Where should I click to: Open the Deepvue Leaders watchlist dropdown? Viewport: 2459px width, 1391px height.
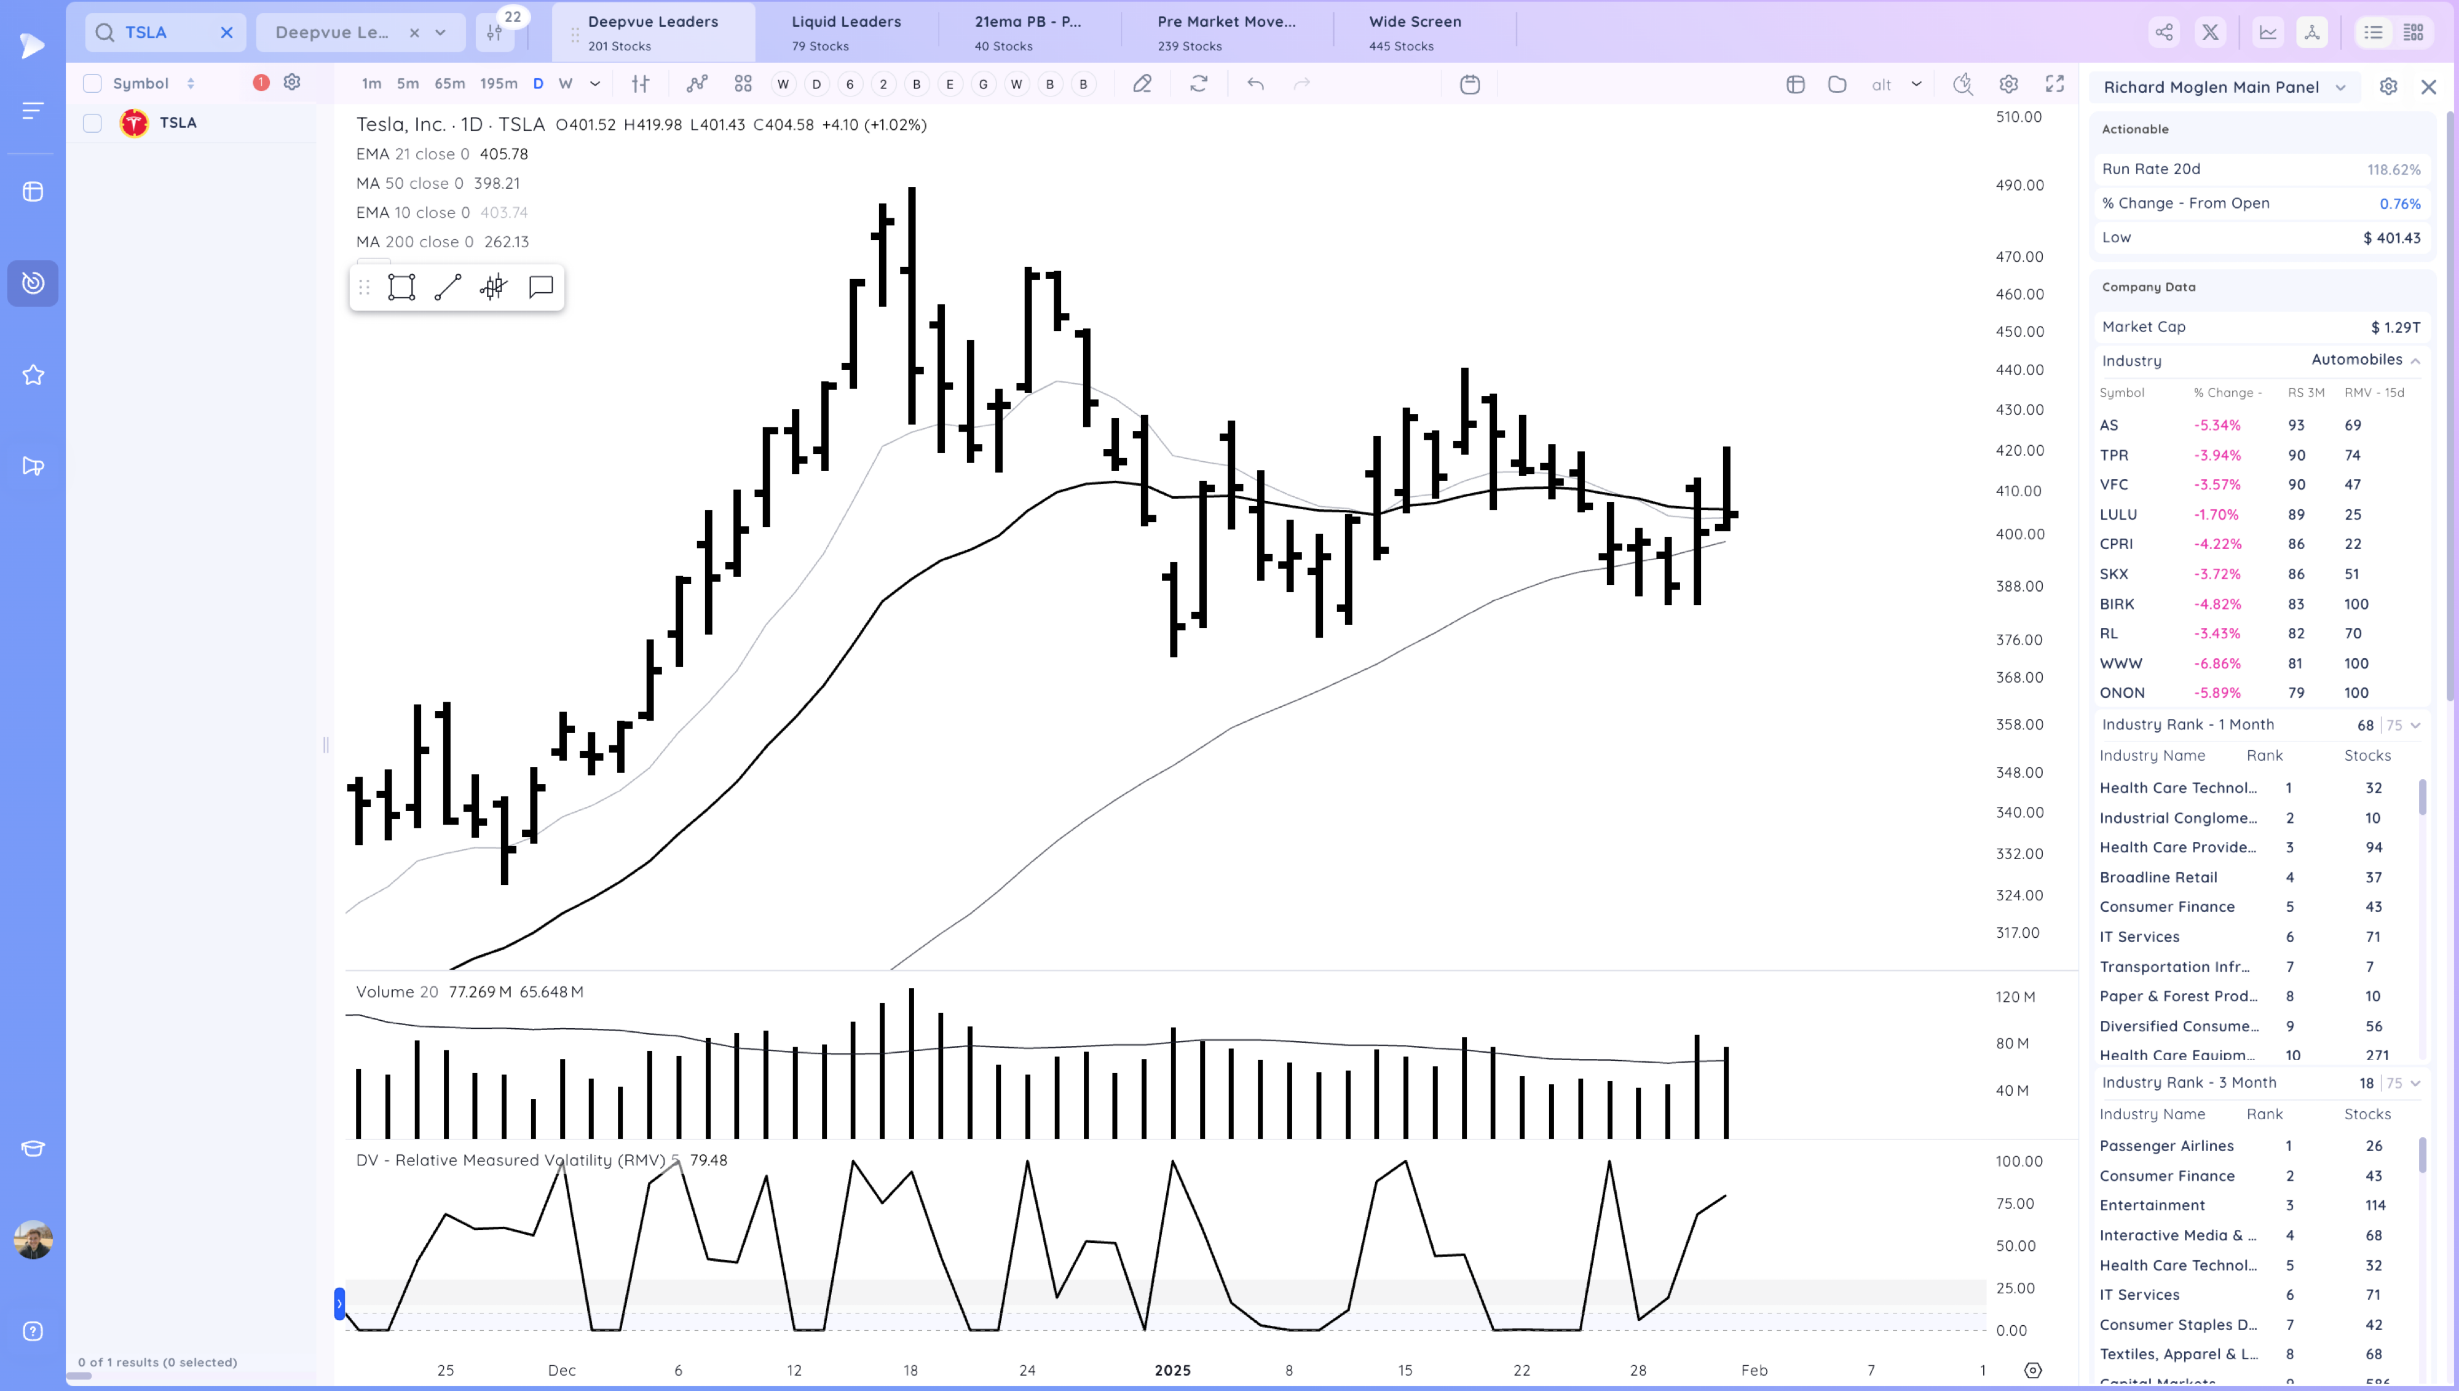[x=440, y=33]
